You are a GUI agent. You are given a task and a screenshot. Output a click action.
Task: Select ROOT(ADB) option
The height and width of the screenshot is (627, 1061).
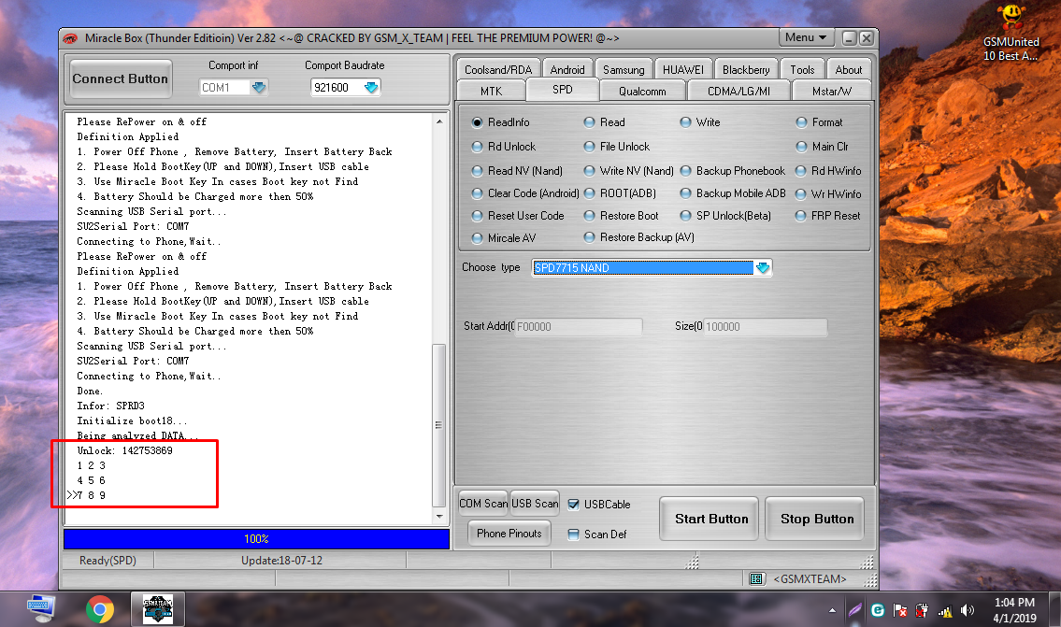coord(589,193)
